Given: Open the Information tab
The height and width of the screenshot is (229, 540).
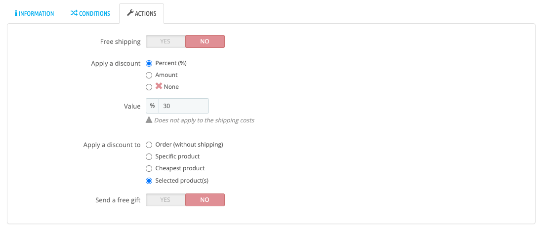Looking at the screenshot, I should 34,13.
